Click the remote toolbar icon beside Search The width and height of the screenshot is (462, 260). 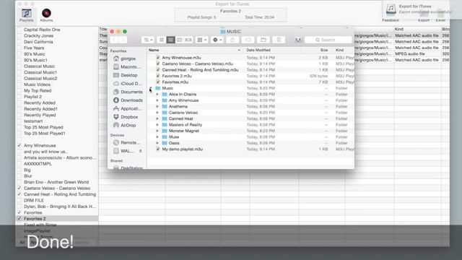[298, 40]
